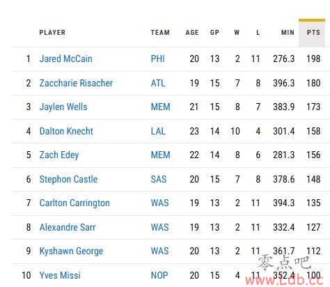This screenshot has height=287, width=330.
Task: Sort table by PTS column
Action: pos(312,33)
